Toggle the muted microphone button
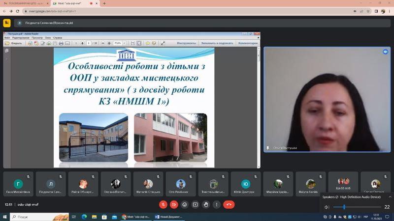Viewport: 394px width, 221px height. pos(163,205)
